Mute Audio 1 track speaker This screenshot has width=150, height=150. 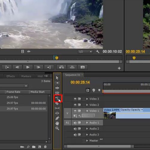click(x=75, y=123)
